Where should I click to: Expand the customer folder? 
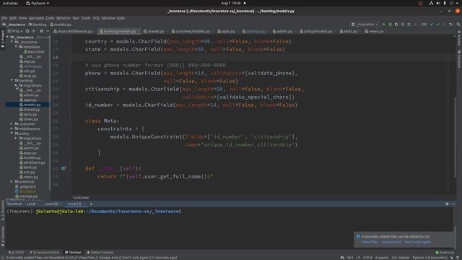tap(12, 123)
